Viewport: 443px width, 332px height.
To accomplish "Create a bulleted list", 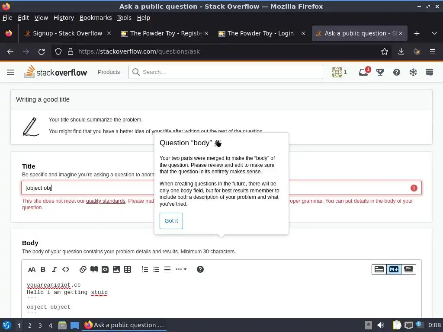I will [x=156, y=269].
